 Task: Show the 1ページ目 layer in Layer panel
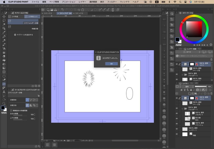[x=177, y=103]
